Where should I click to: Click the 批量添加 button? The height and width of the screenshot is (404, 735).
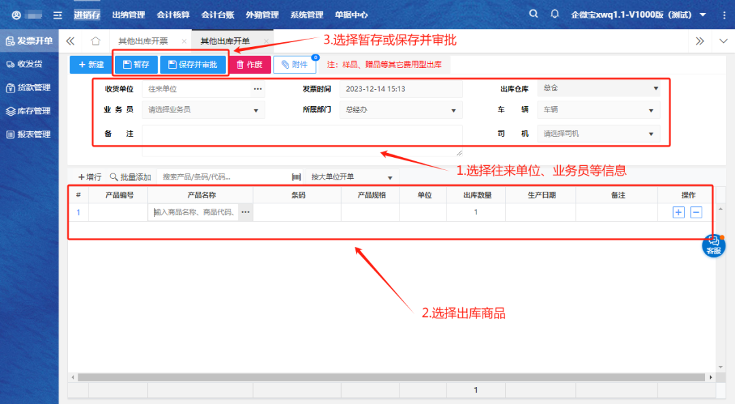(130, 177)
